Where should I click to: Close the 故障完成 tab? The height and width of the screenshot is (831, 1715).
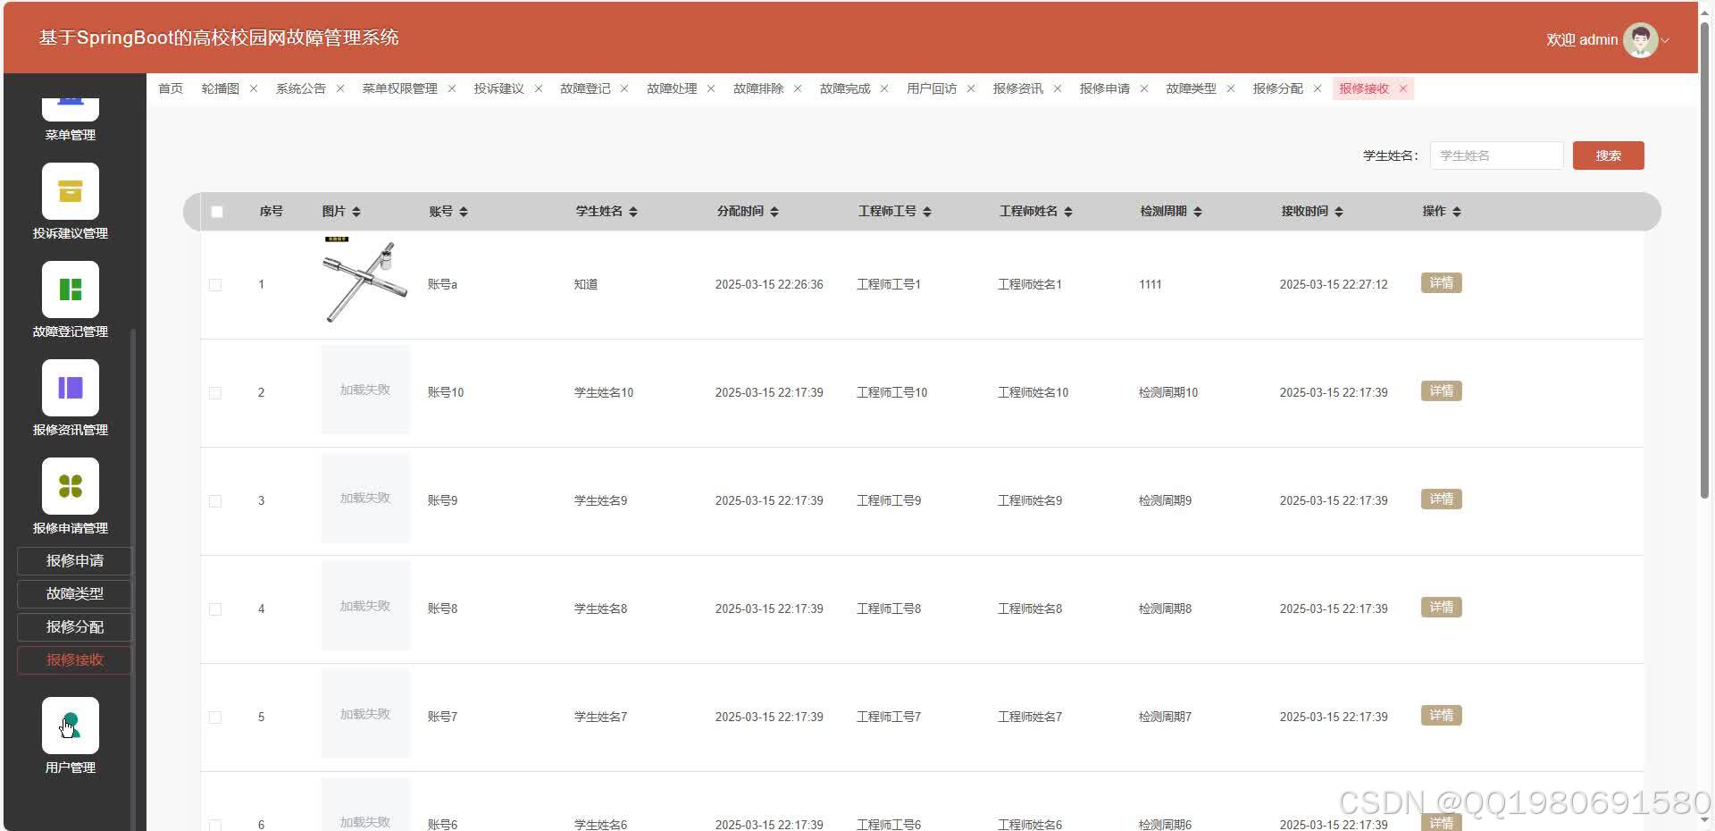(884, 88)
